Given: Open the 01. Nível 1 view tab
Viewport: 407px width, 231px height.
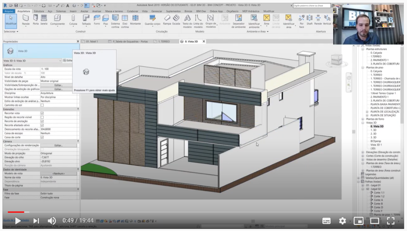Looking at the screenshot, I should [x=92, y=41].
